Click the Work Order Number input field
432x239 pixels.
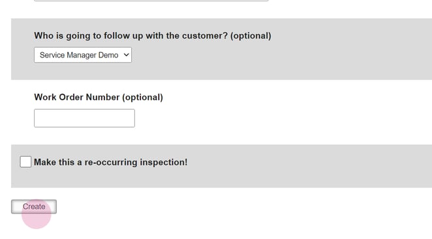click(x=84, y=118)
